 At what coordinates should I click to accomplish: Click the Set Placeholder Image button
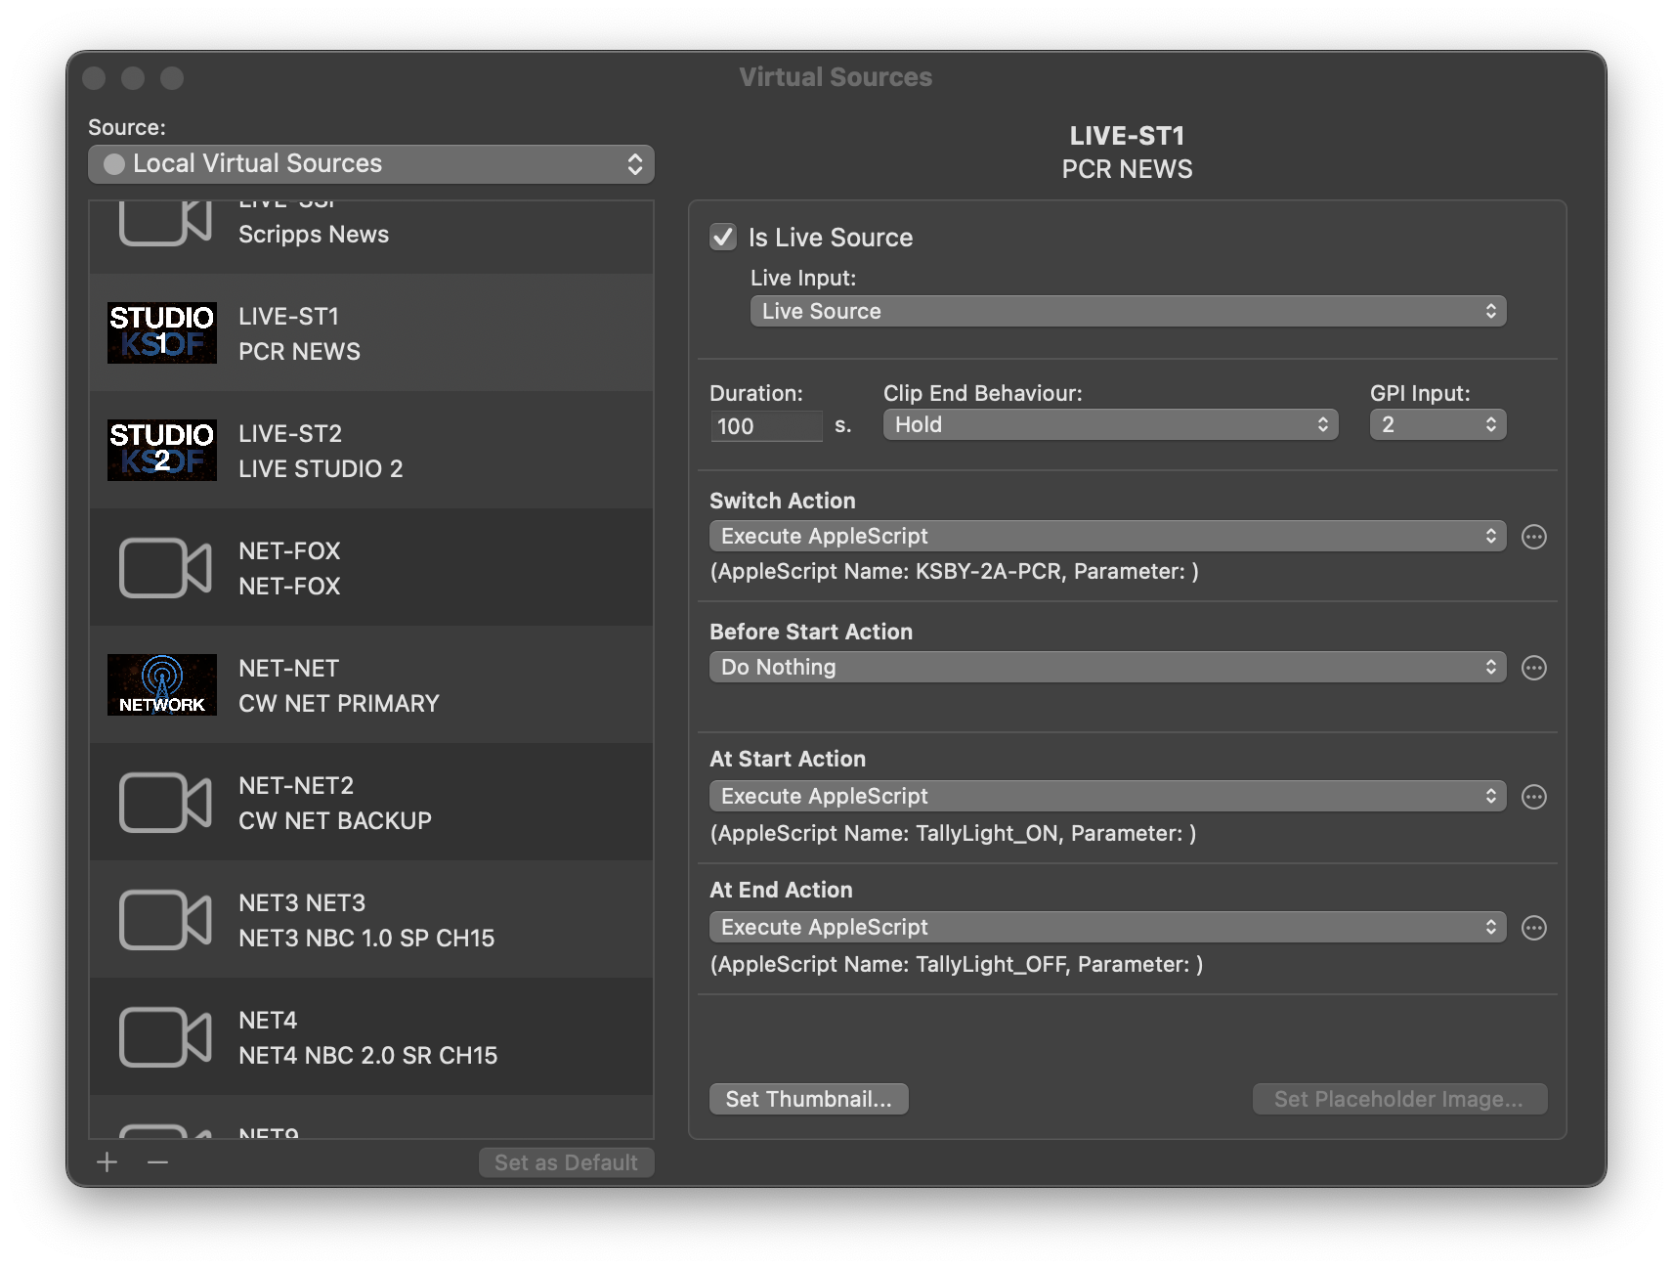point(1399,1099)
